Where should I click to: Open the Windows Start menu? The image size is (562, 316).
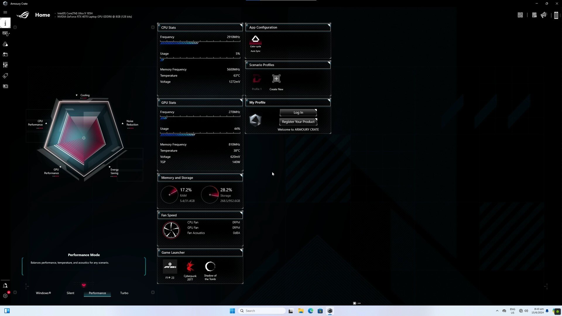pyautogui.click(x=232, y=311)
